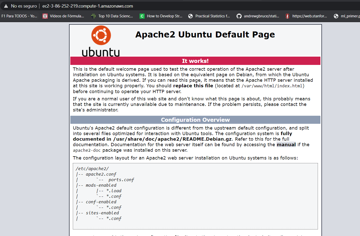Click the '/var/www/html/index.html' path text
This screenshot has width=360, height=236.
(x=272, y=86)
